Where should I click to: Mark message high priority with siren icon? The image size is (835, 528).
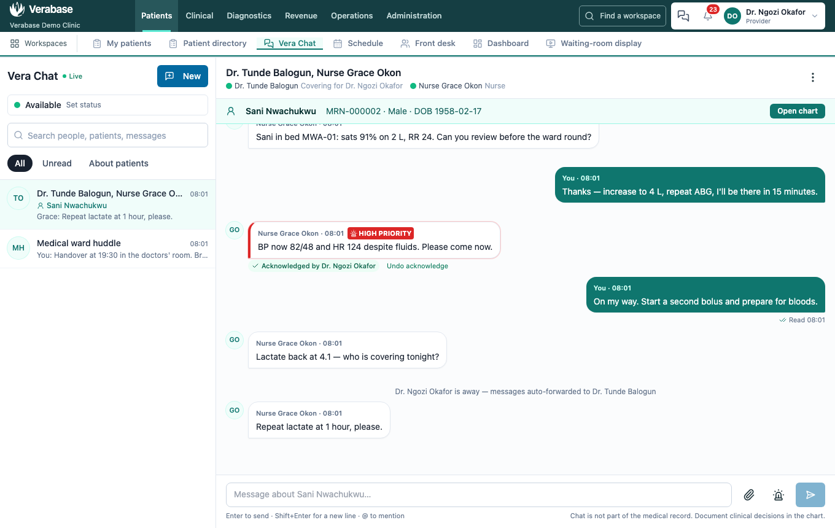click(779, 495)
